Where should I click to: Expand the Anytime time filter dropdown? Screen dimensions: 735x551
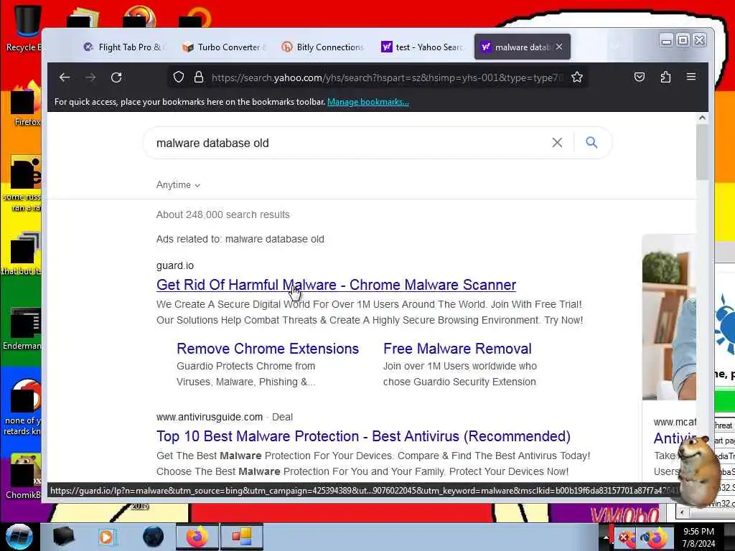click(178, 185)
